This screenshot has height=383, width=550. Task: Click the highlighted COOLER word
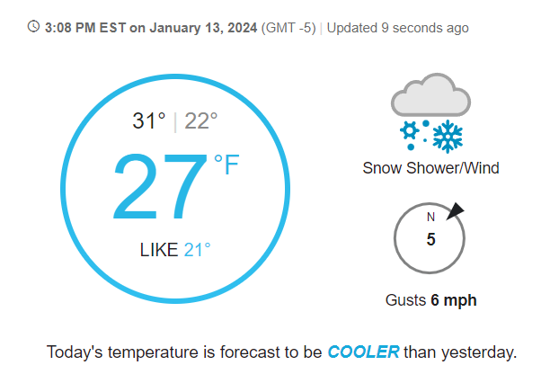363,352
